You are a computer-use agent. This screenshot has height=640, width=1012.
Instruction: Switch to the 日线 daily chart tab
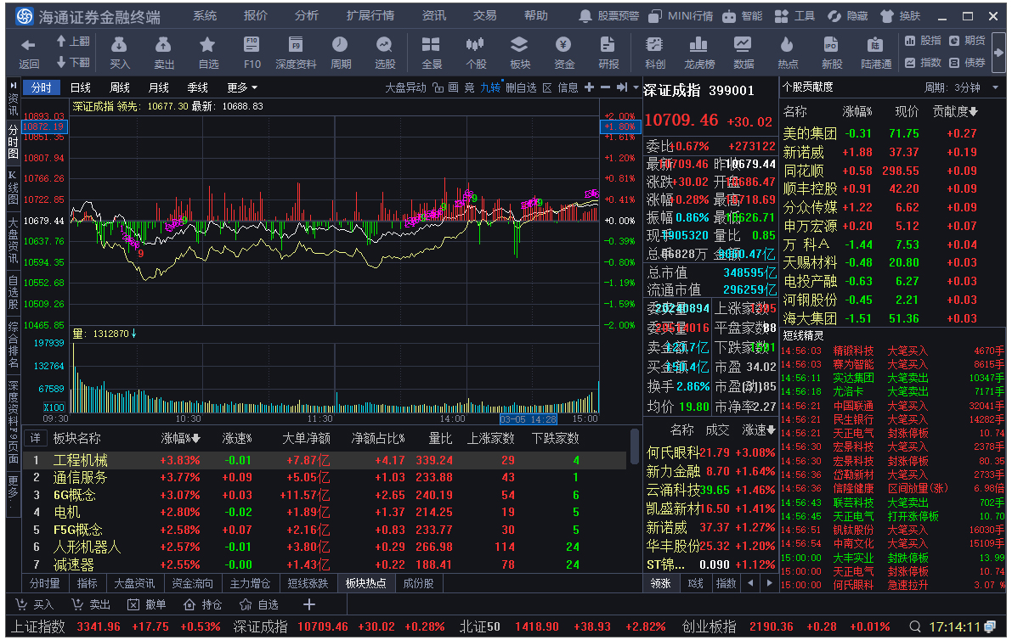click(x=81, y=87)
